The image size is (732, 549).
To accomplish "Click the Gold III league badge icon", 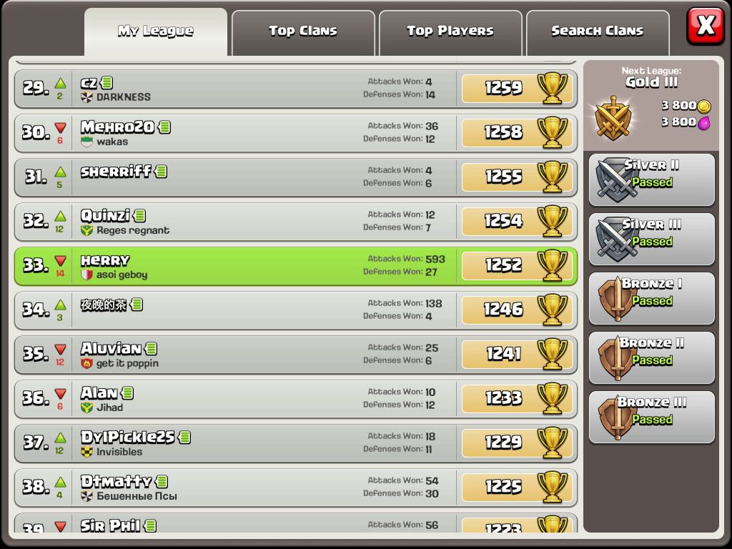I will click(613, 118).
